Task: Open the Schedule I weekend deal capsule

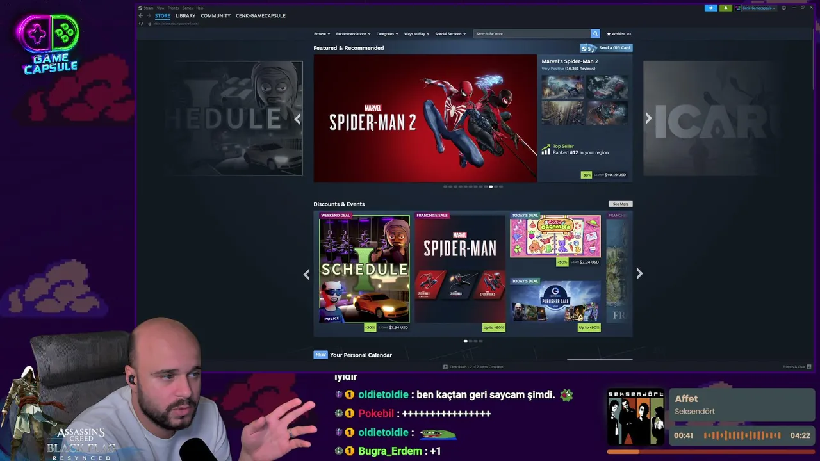Action: 365,269
